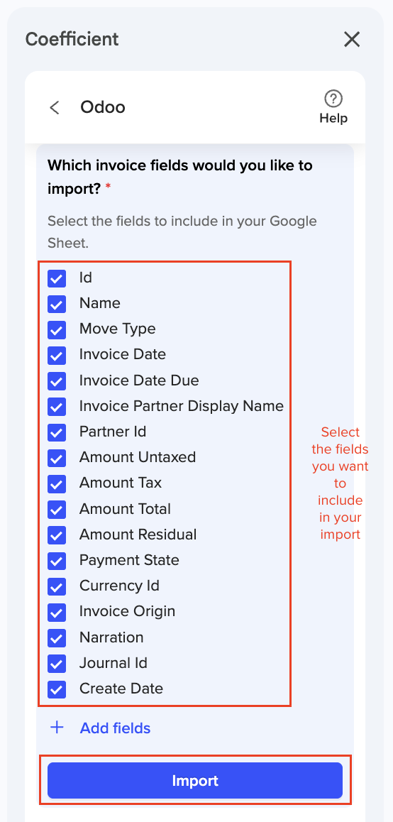Image resolution: width=393 pixels, height=822 pixels.
Task: Uncheck the Currency Id checkbox
Action: [57, 586]
